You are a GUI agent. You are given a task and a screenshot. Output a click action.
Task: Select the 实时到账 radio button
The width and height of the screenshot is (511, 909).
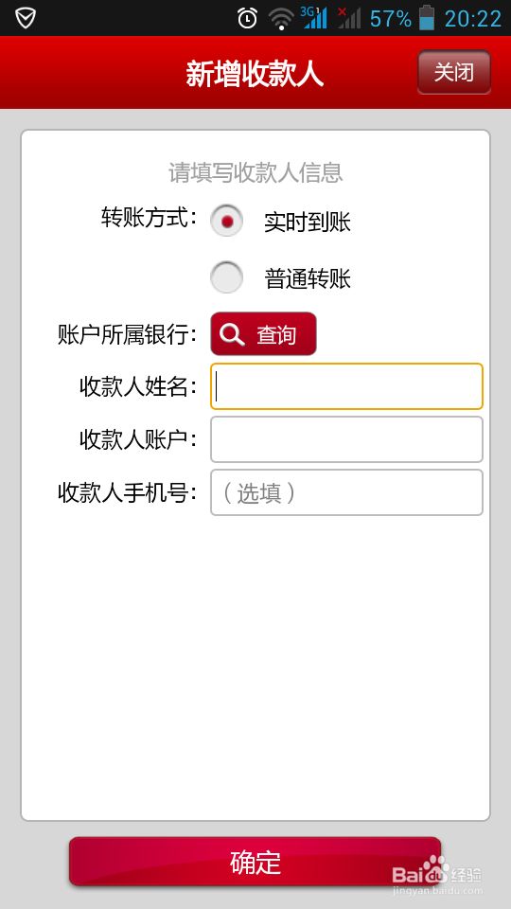[226, 221]
